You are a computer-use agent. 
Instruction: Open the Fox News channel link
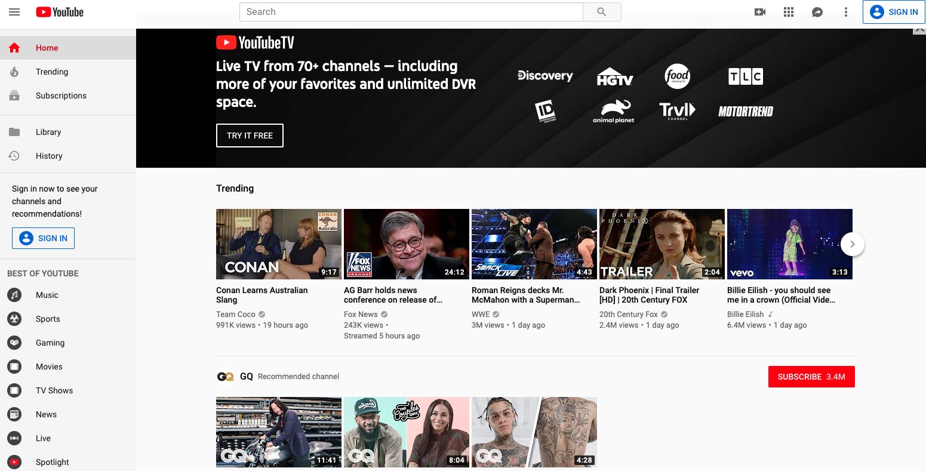point(361,315)
